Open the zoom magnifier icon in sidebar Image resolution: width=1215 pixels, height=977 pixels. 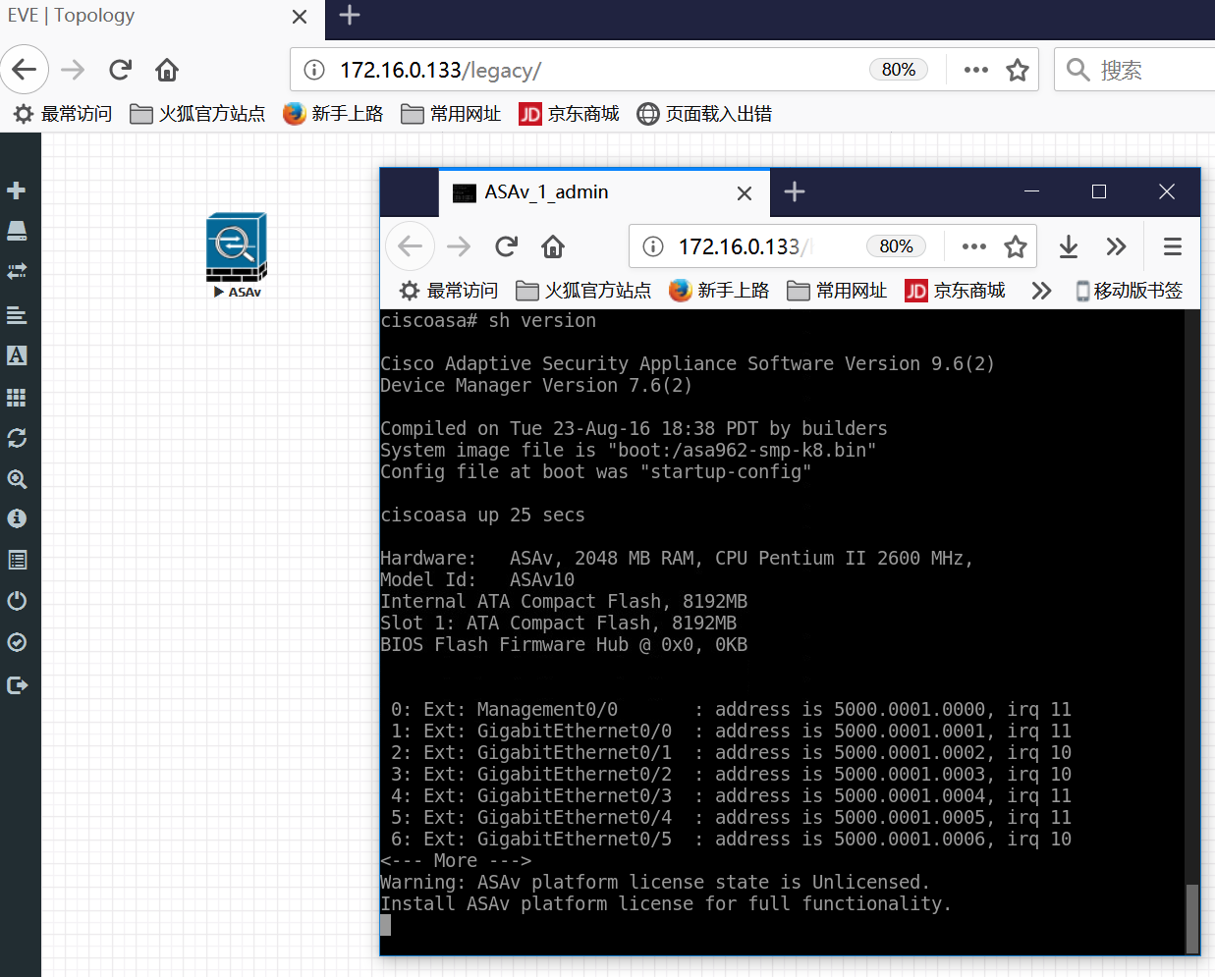[16, 479]
